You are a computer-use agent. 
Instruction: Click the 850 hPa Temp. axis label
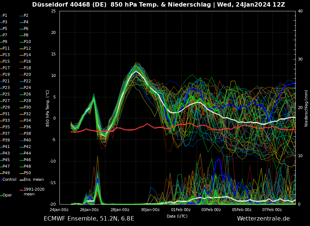point(48,108)
